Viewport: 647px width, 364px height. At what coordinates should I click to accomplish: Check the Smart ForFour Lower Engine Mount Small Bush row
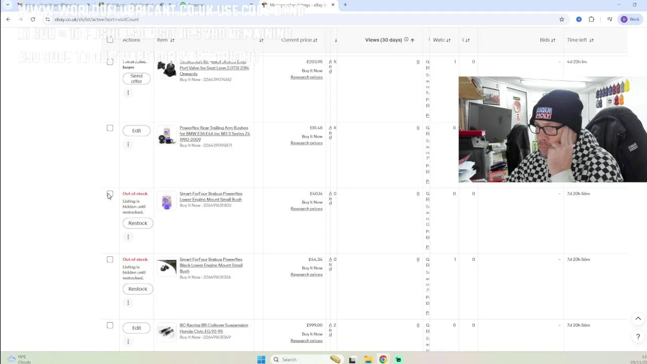110,194
